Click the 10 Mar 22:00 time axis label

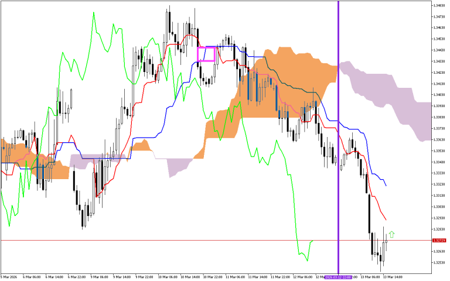tap(213, 277)
